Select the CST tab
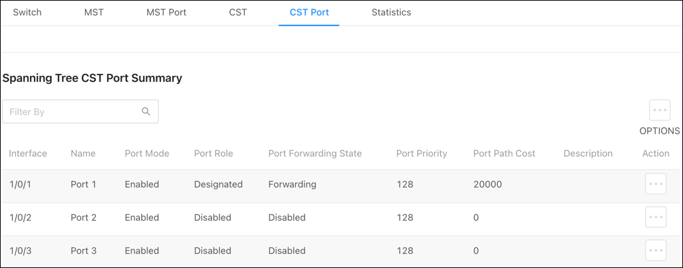 pyautogui.click(x=238, y=12)
